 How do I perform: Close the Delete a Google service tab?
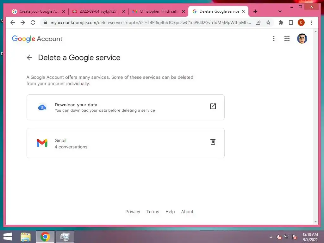(x=243, y=11)
